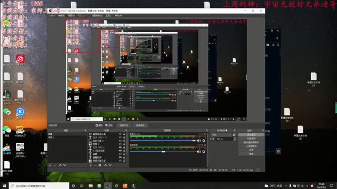The height and width of the screenshot is (189, 337).
Task: Lock the 窗口采集 2 source
Action: tap(124, 141)
